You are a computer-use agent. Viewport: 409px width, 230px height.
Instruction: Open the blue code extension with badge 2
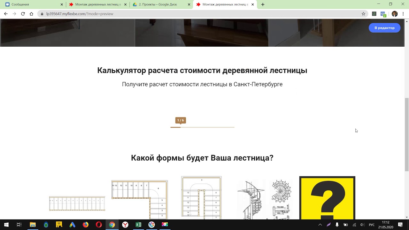[383, 14]
